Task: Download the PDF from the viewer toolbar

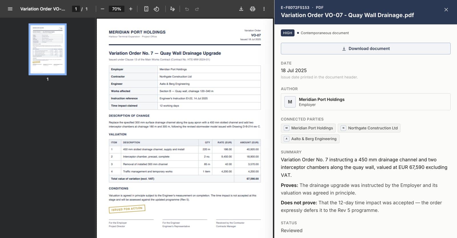Action: point(241,9)
